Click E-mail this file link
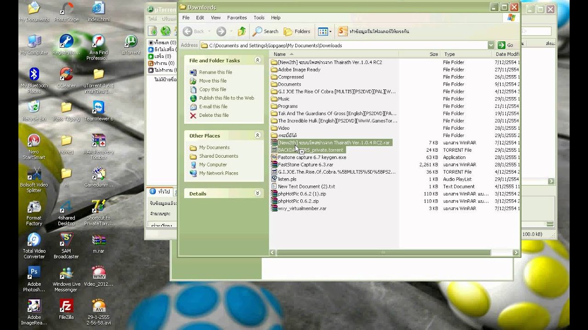The height and width of the screenshot is (330, 588). point(213,106)
